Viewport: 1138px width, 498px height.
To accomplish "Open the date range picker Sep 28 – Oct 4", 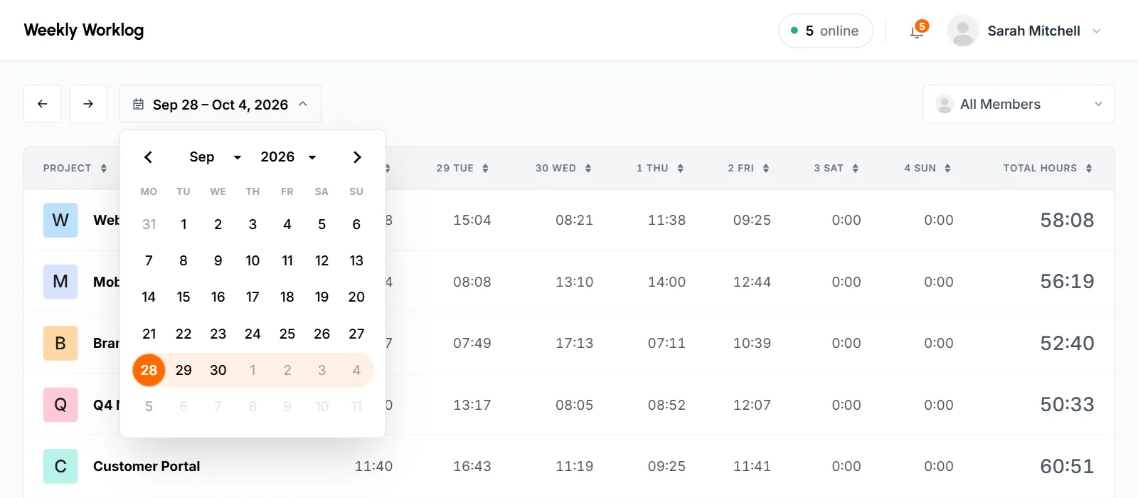I will 220,104.
